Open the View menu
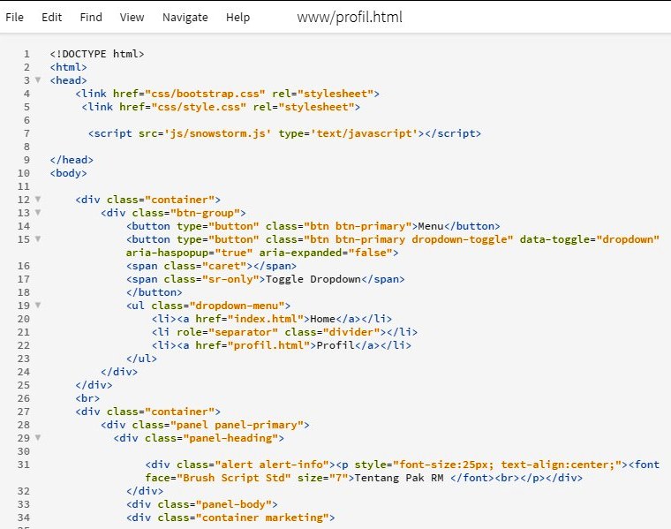 (132, 17)
